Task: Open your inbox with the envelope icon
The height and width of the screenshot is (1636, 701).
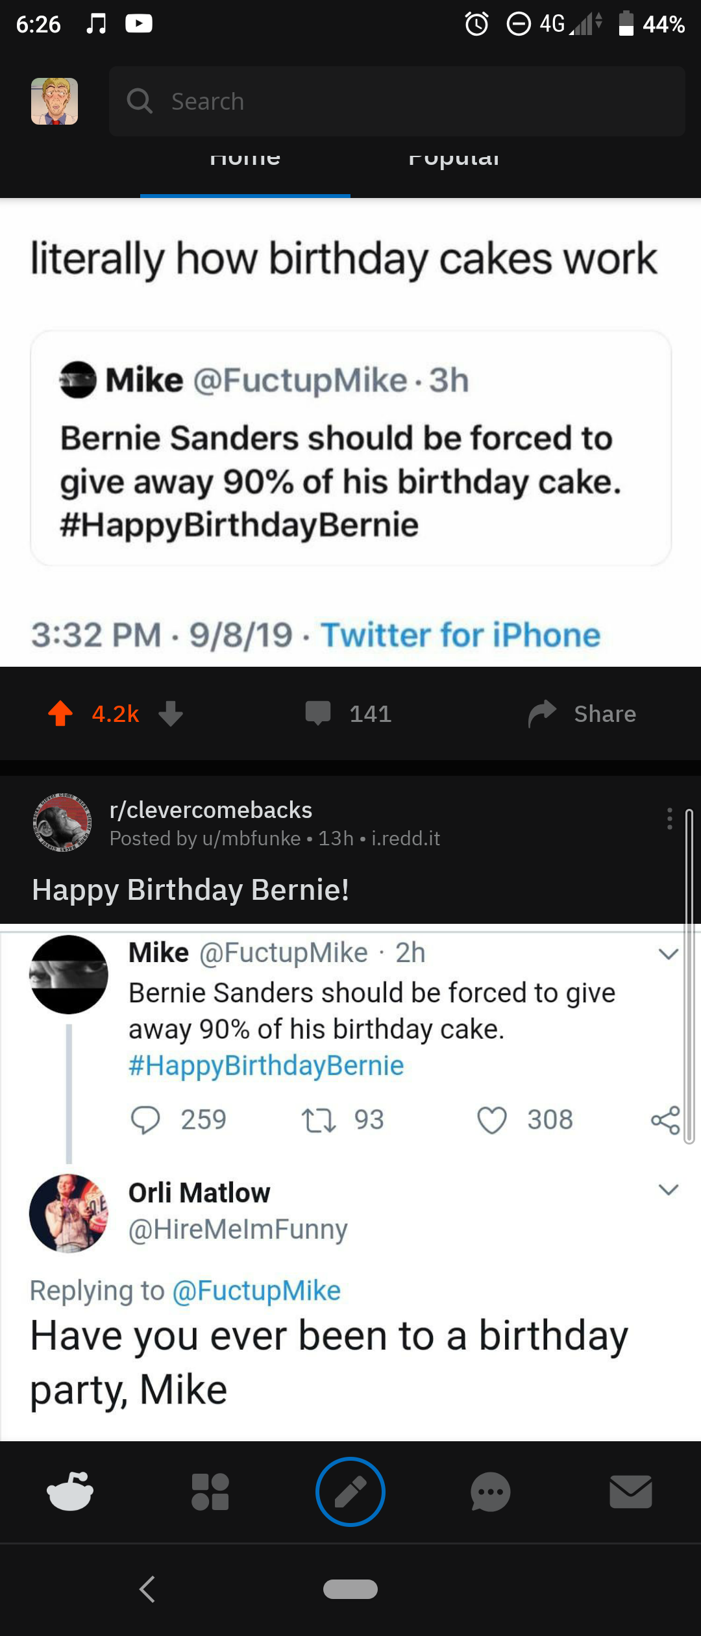Action: point(631,1491)
